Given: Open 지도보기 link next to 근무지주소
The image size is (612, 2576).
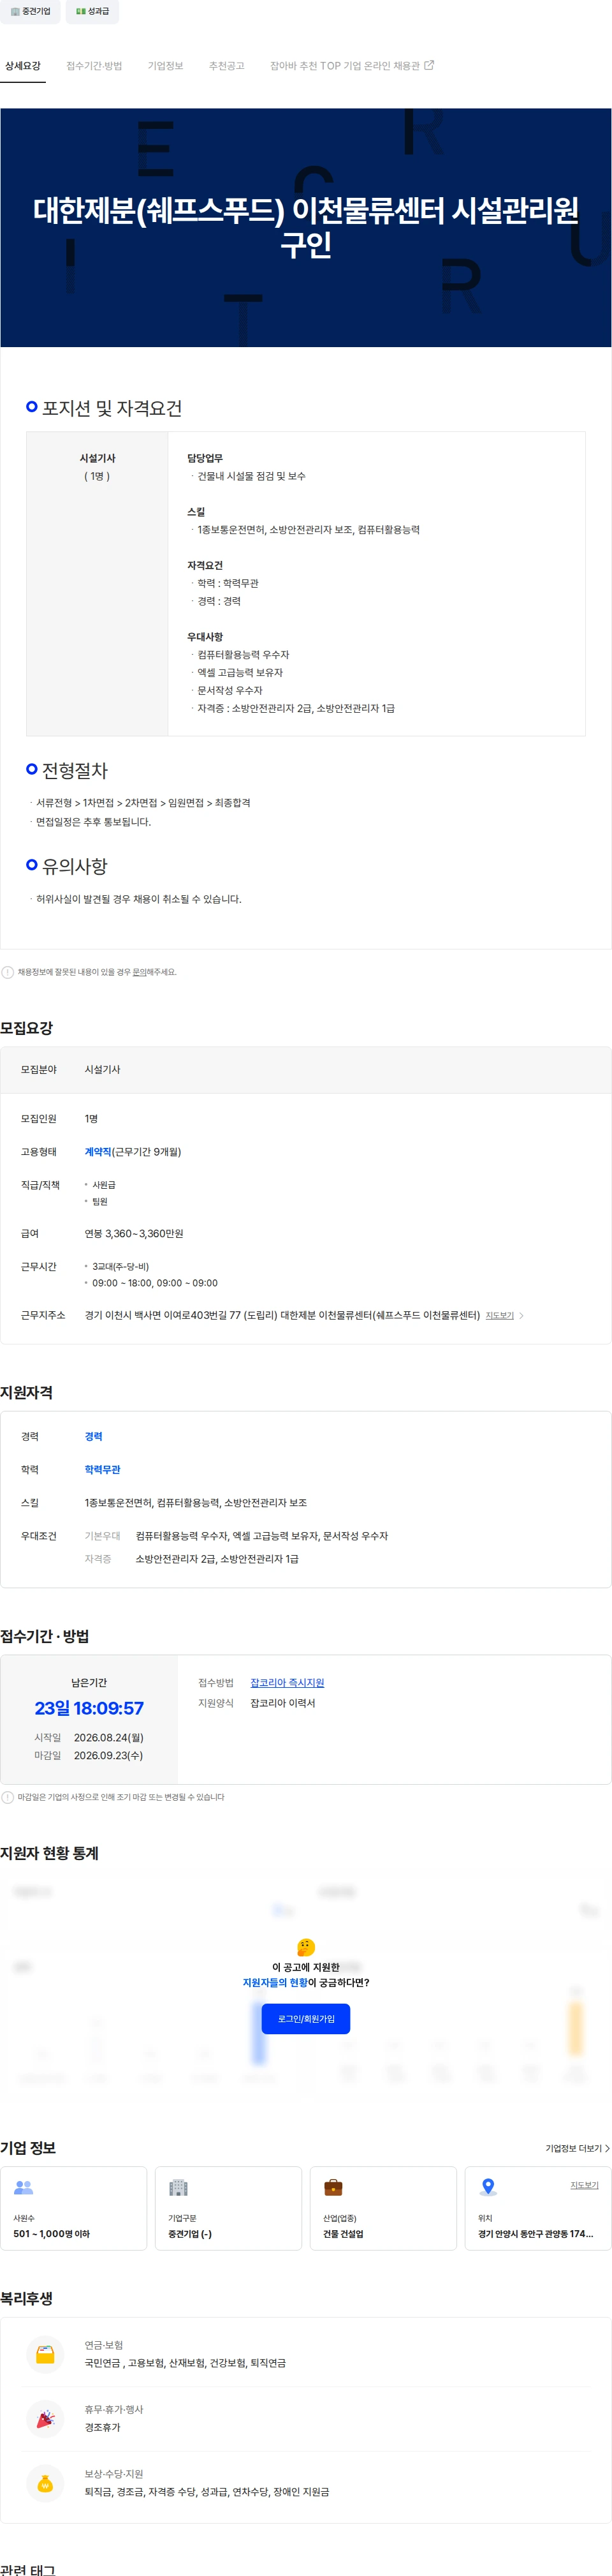Looking at the screenshot, I should [499, 1316].
